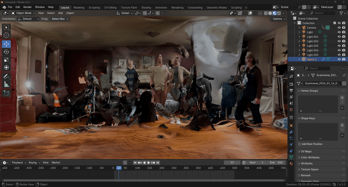Switch to the Sculpting workspace tab
Viewport: 348px width, 187px height.
pyautogui.click(x=94, y=7)
